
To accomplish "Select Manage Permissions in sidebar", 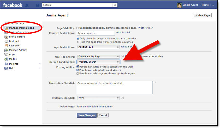I will tap(21, 28).
